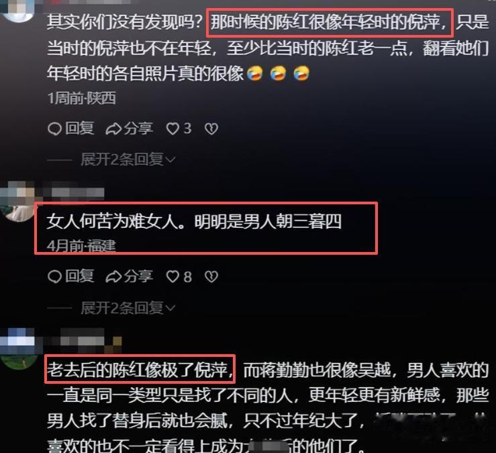Open the top commenter's avatar
This screenshot has width=496, height=453.
(17, 10)
